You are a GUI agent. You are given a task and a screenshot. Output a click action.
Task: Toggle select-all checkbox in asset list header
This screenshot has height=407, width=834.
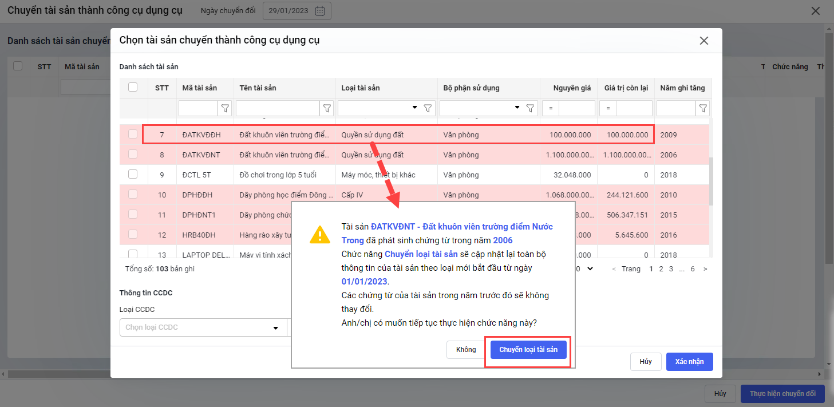pyautogui.click(x=133, y=87)
